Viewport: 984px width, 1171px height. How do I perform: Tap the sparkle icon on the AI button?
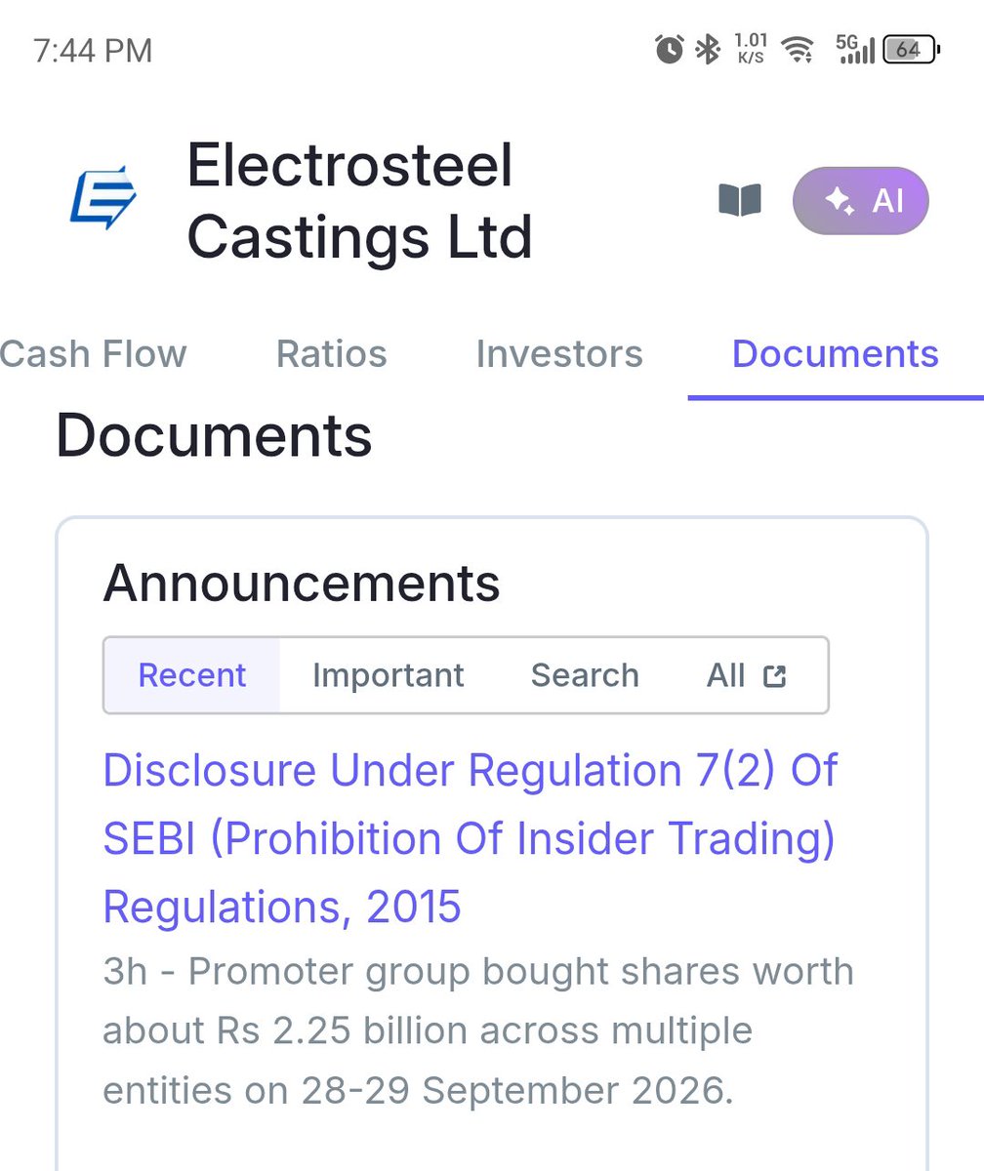pyautogui.click(x=840, y=201)
